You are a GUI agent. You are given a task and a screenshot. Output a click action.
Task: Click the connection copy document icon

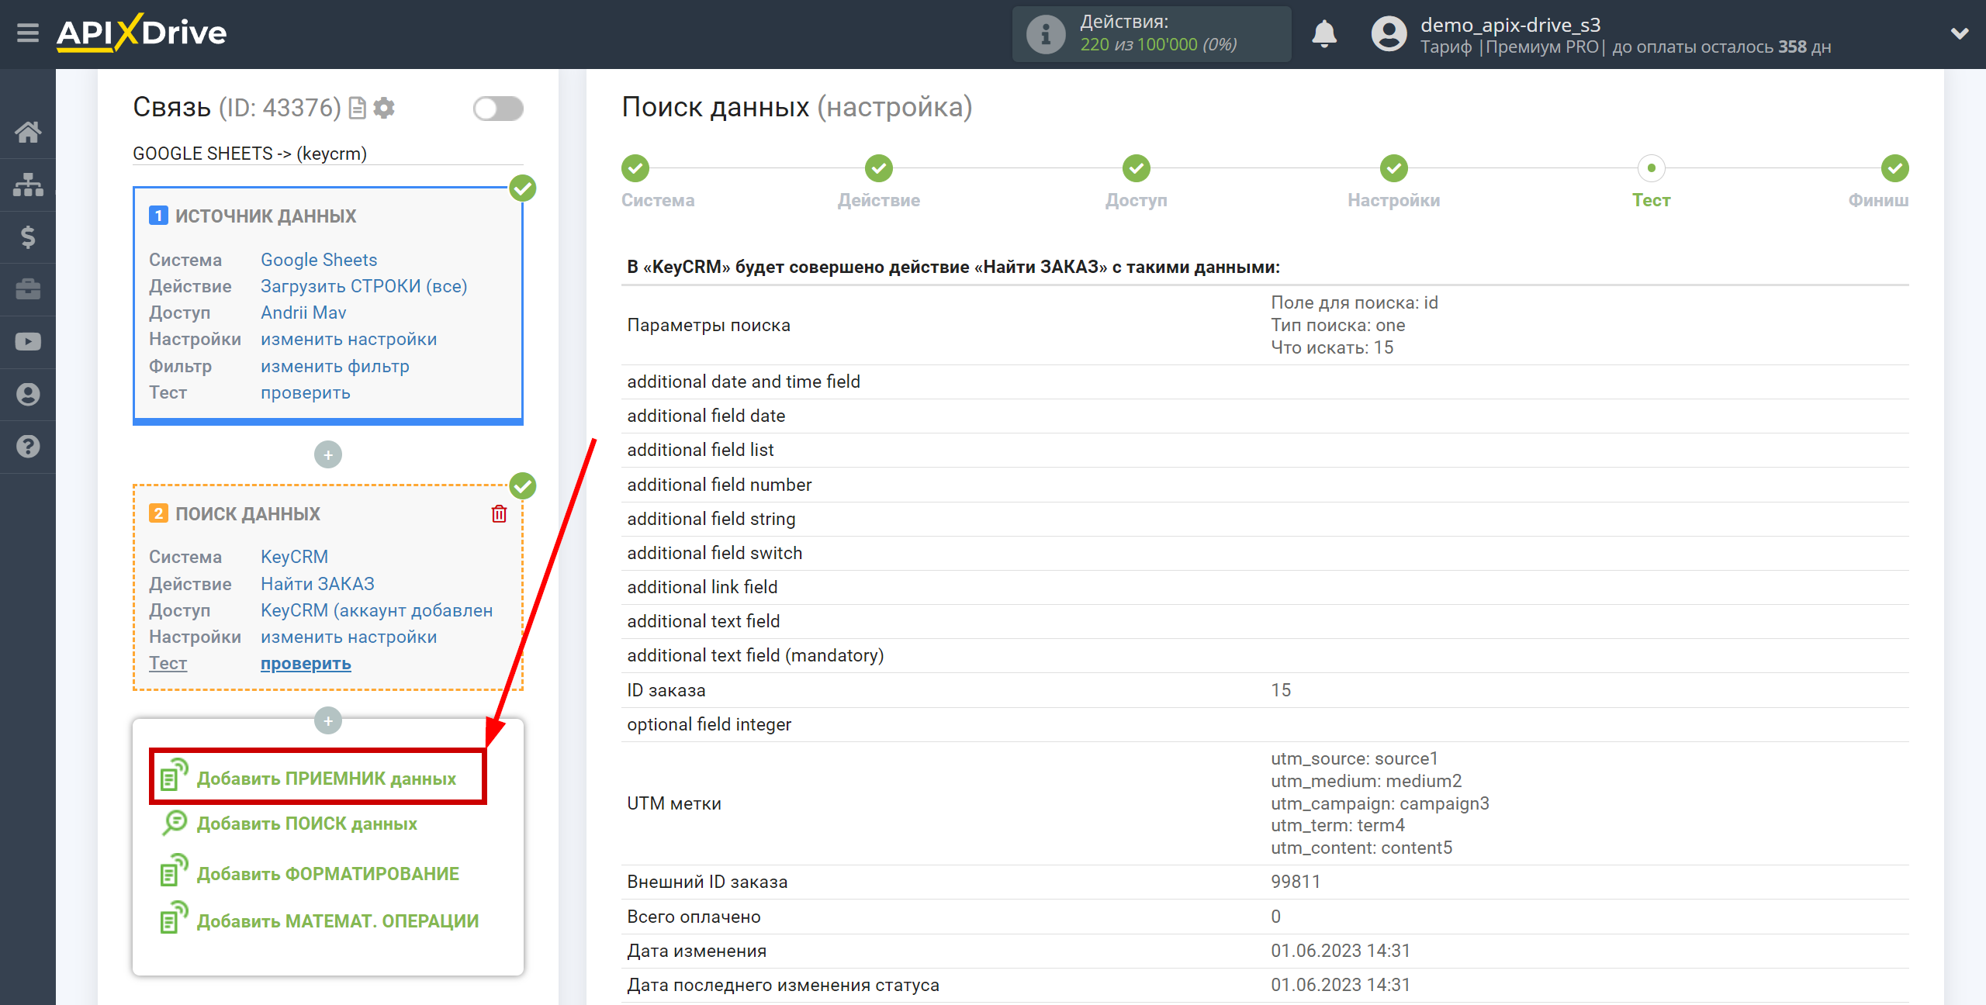[357, 108]
